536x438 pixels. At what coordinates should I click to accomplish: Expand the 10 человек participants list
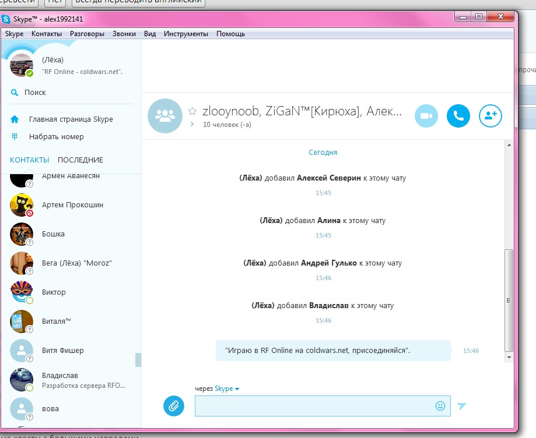[x=192, y=124]
